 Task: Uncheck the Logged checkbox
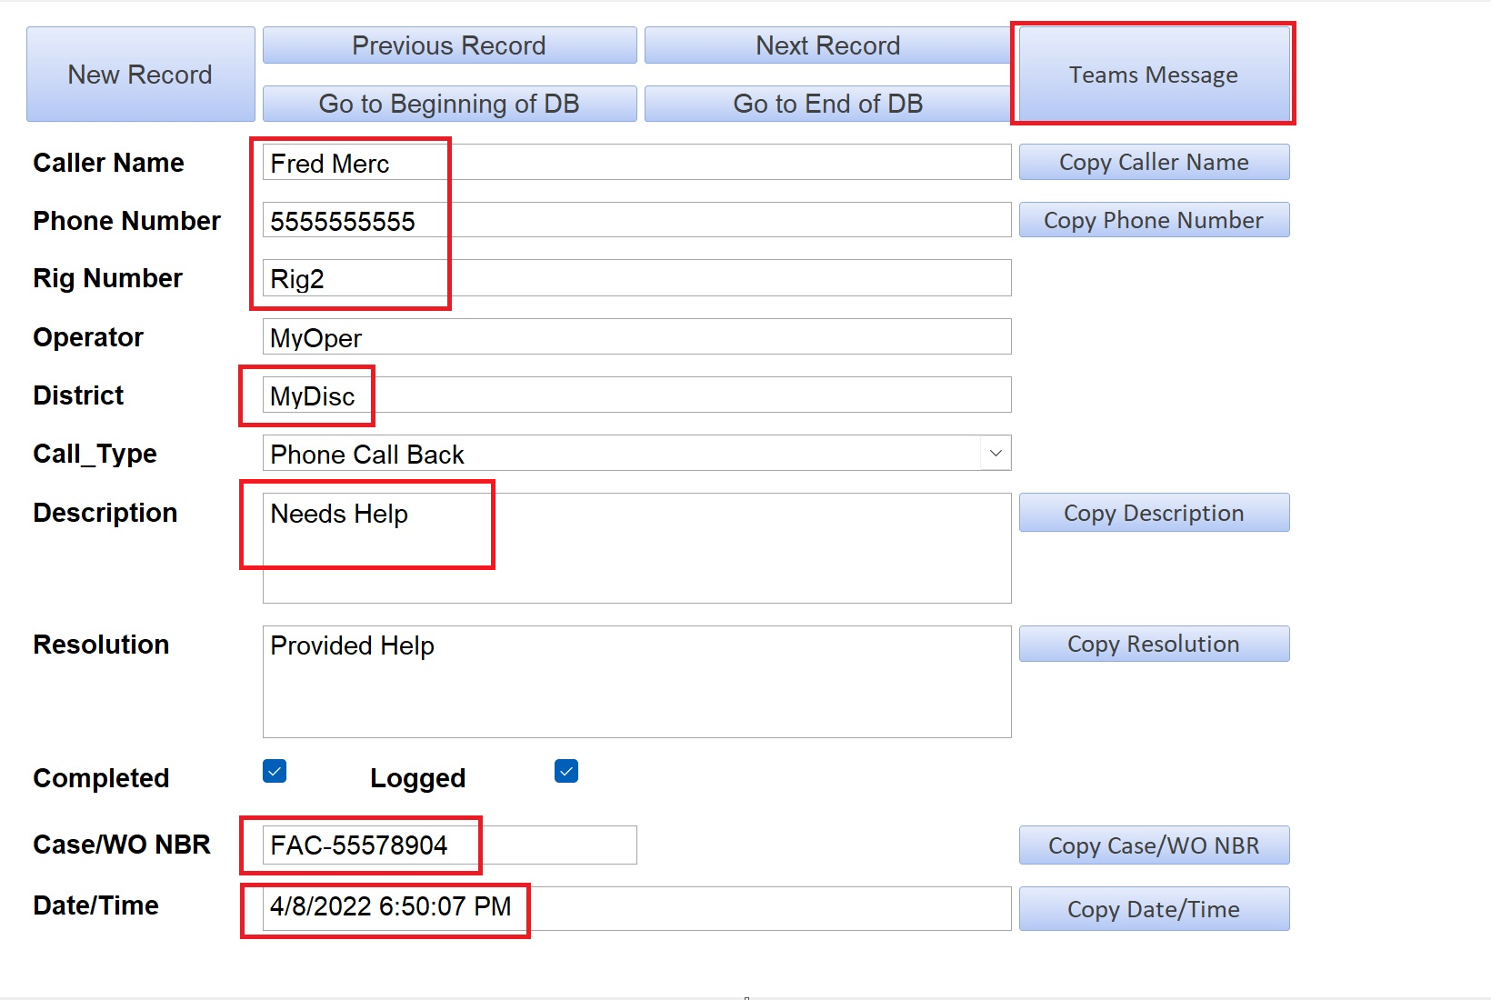pos(565,770)
